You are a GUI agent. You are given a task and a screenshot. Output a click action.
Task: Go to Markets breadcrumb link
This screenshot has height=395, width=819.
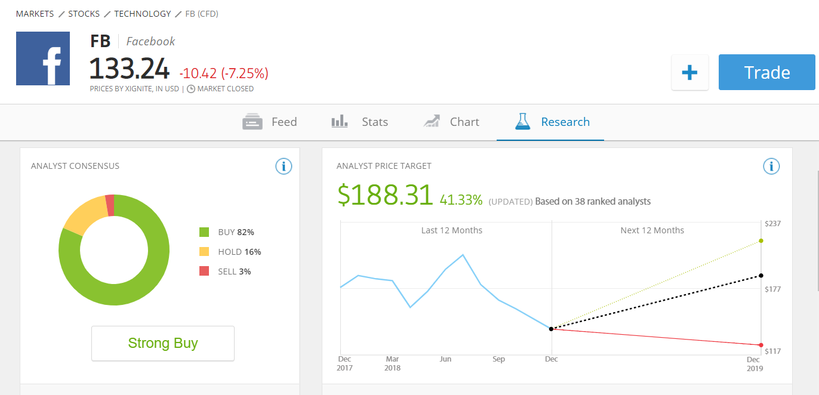coord(35,14)
